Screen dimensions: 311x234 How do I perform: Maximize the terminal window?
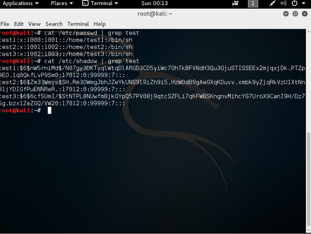295,14
